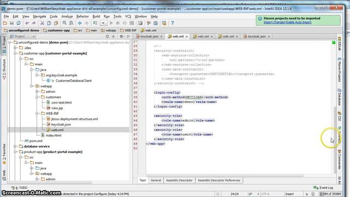Click the editor vertical scrollbar
The image size is (350, 197).
pyautogui.click(x=335, y=140)
